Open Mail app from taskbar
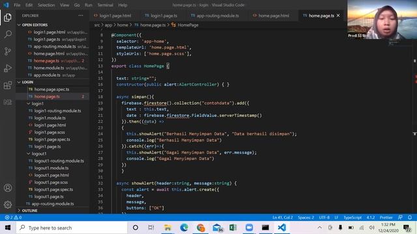The width and height of the screenshot is (417, 234). [x=217, y=227]
